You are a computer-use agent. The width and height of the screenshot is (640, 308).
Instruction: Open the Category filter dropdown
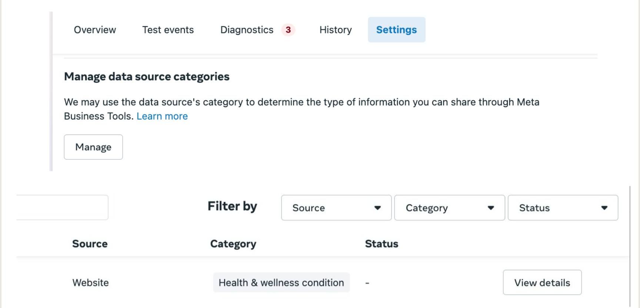[449, 208]
